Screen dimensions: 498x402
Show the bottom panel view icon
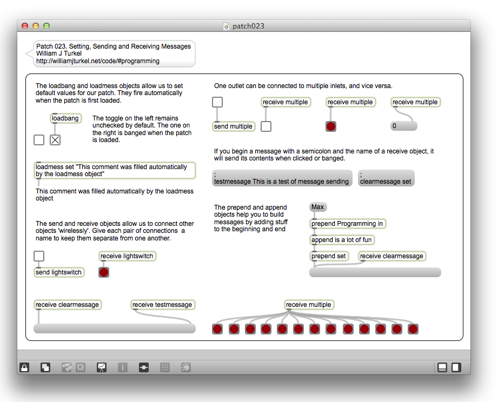[x=442, y=367]
